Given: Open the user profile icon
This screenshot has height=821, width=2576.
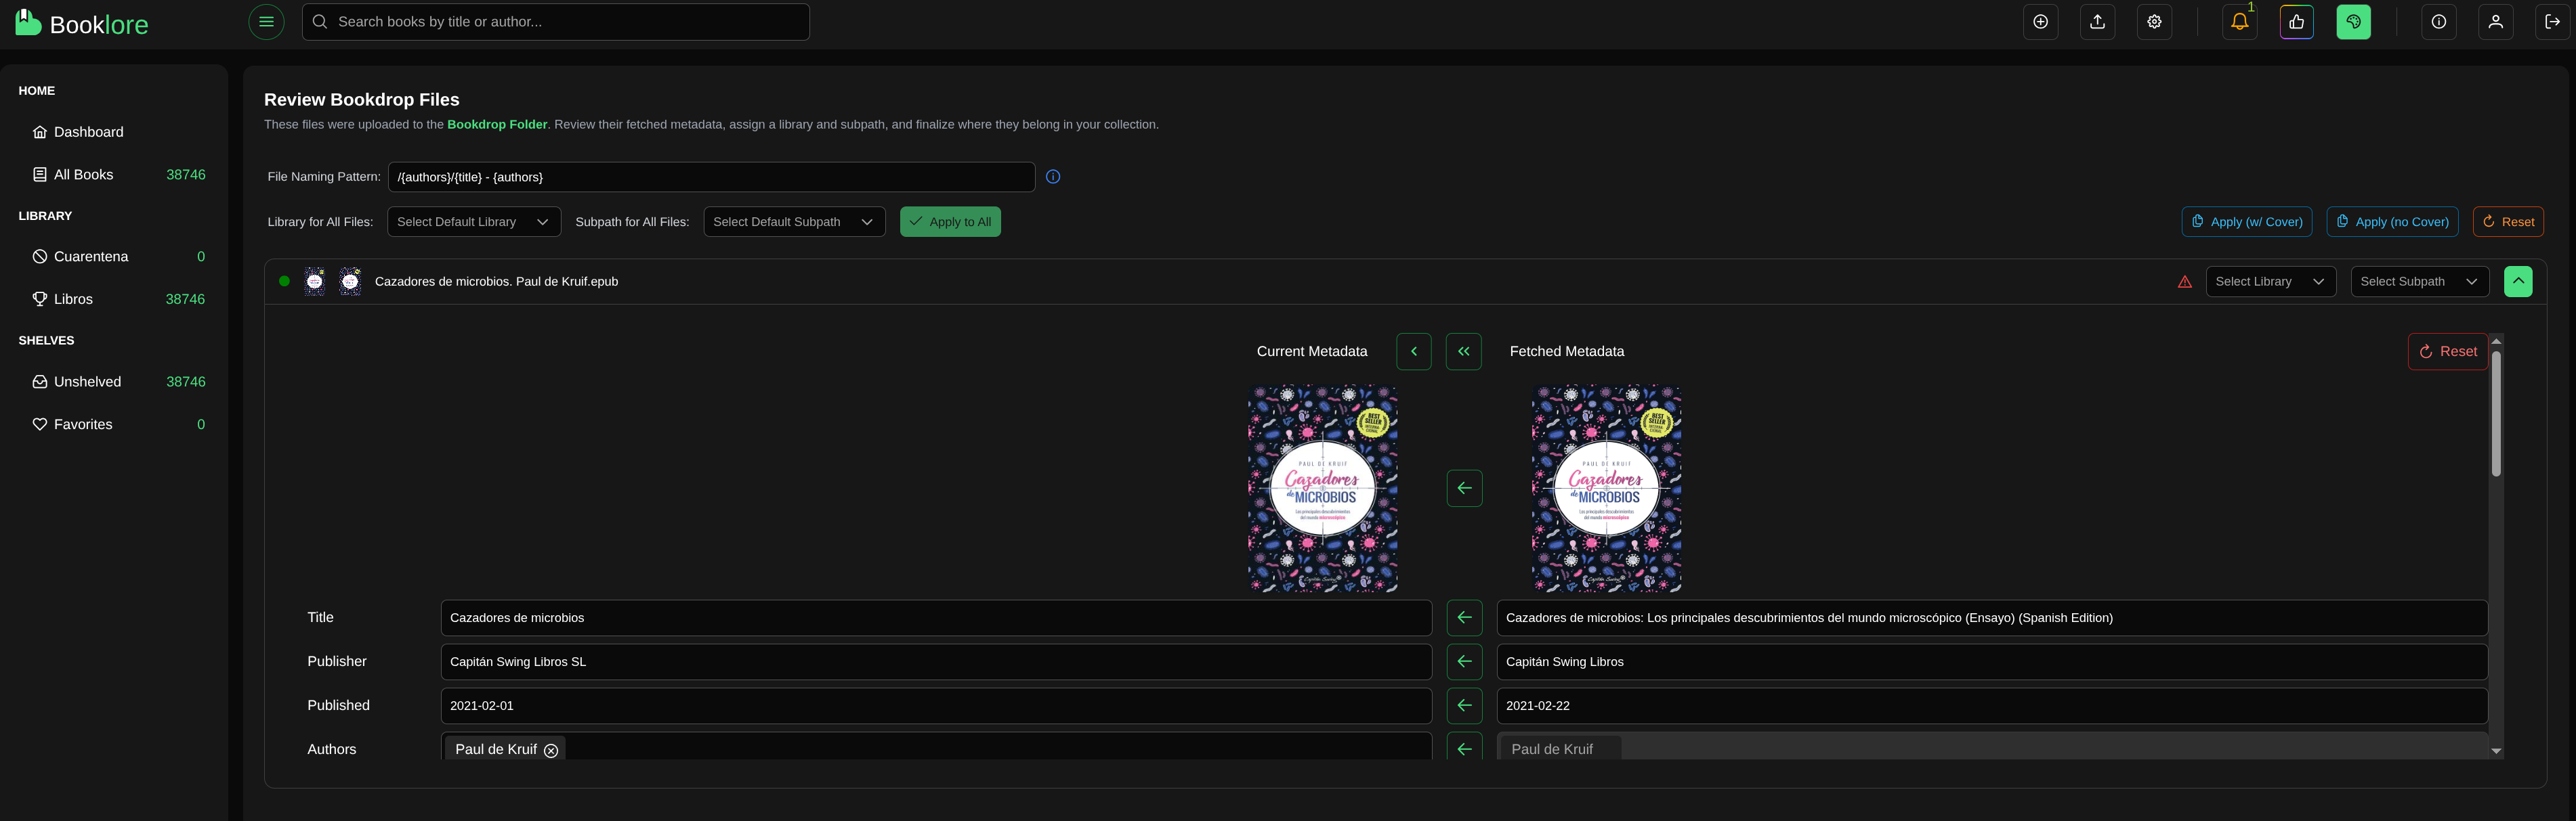Looking at the screenshot, I should click(x=2495, y=22).
